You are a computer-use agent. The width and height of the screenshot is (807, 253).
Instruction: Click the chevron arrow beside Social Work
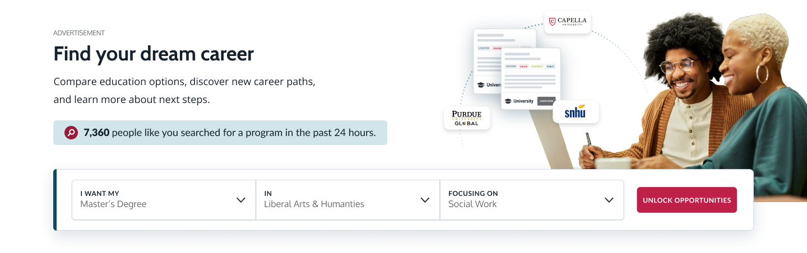coord(609,200)
